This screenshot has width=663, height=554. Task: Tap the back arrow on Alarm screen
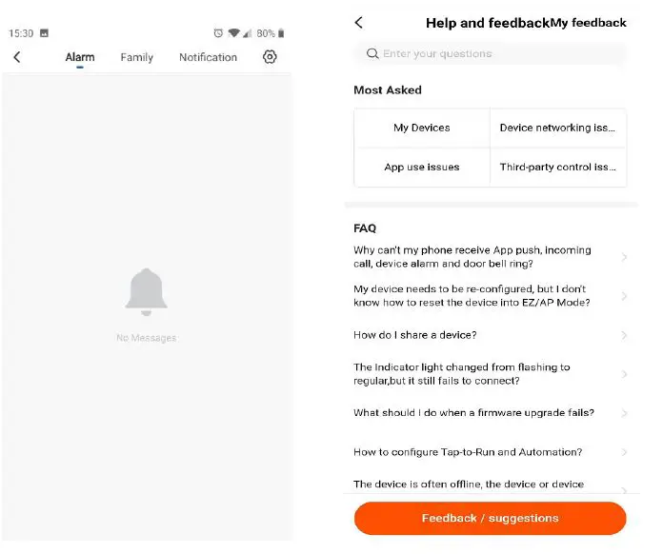pyautogui.click(x=17, y=57)
